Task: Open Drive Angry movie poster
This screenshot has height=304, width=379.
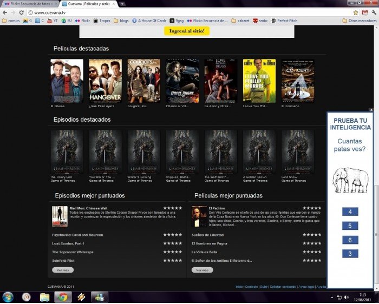Action: coord(182,81)
